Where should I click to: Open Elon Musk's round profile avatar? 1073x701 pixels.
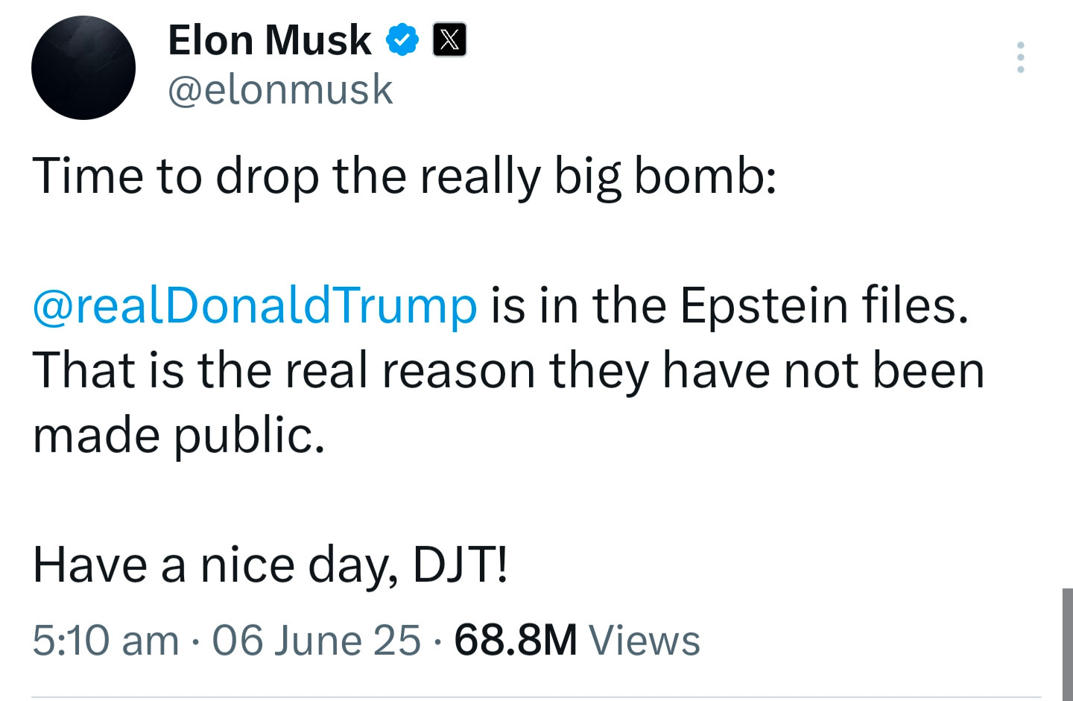click(83, 68)
